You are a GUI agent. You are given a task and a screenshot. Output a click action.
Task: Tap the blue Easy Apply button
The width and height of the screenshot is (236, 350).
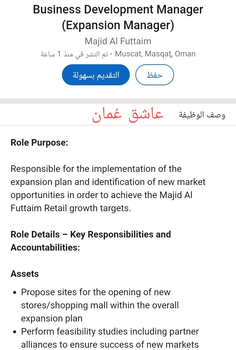point(96,75)
